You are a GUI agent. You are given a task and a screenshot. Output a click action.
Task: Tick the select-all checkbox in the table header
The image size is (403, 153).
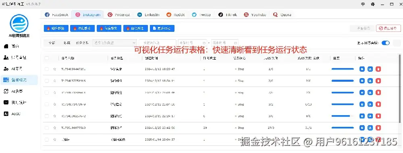click(46, 58)
